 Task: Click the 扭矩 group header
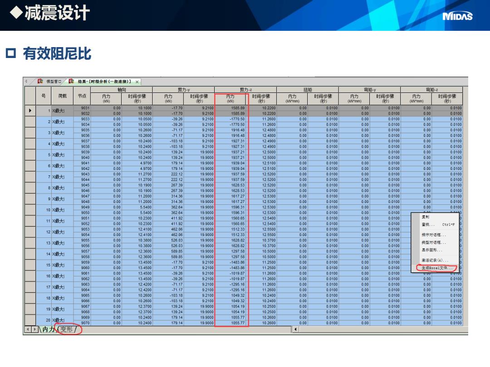(308, 90)
